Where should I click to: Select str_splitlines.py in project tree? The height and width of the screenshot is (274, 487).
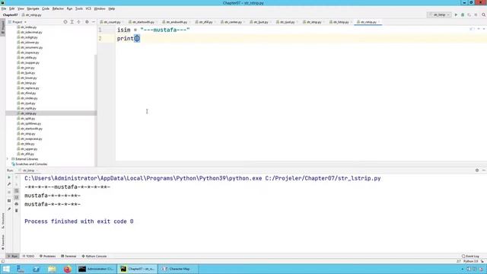click(30, 123)
